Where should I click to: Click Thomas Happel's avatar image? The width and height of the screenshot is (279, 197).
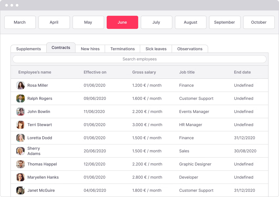[20, 164]
